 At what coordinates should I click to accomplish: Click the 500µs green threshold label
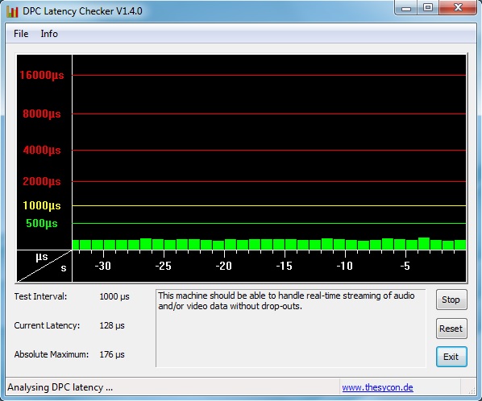[x=42, y=223]
